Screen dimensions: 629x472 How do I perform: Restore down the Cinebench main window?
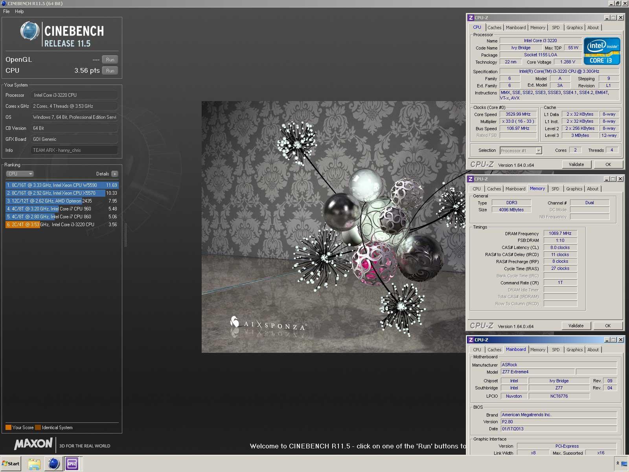coord(618,4)
